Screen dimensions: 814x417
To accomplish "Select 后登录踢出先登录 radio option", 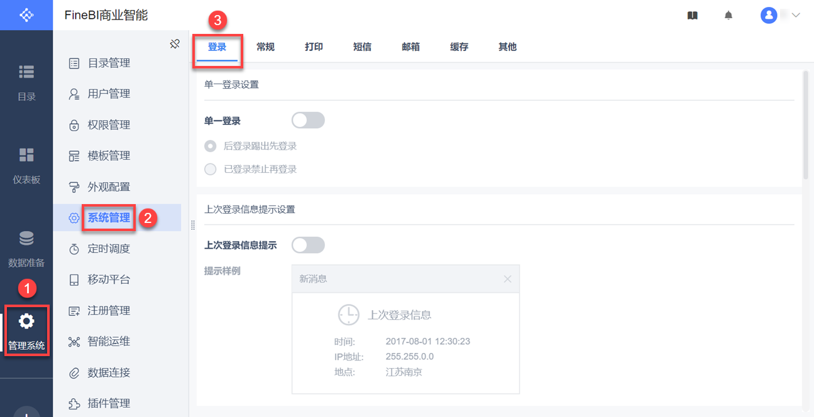I will coord(211,146).
